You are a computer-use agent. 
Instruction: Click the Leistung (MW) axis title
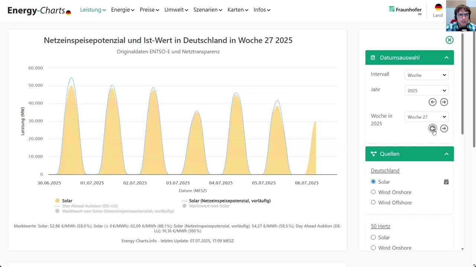(23, 121)
